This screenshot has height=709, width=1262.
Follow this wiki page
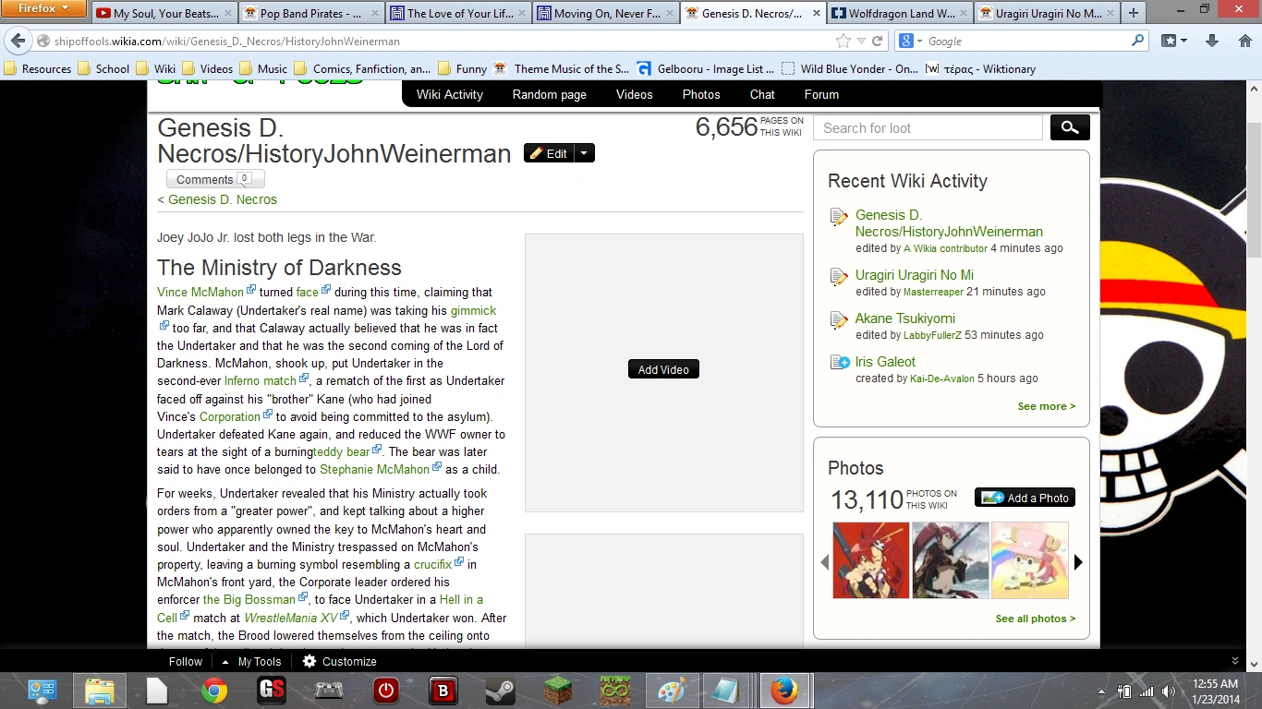click(x=186, y=661)
